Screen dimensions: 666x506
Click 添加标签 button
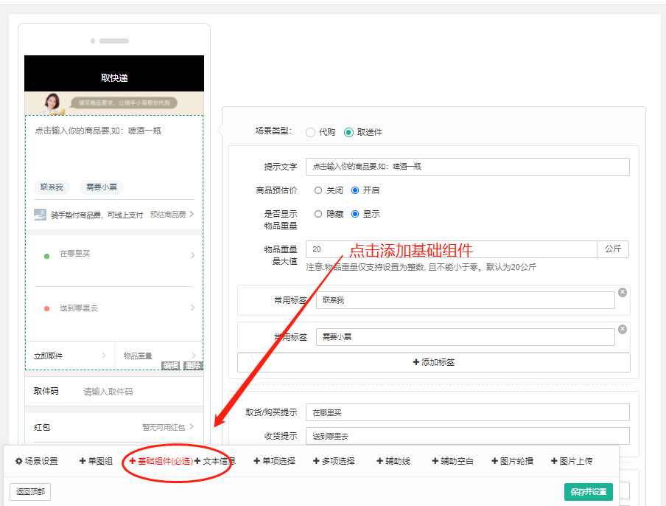[x=434, y=362]
